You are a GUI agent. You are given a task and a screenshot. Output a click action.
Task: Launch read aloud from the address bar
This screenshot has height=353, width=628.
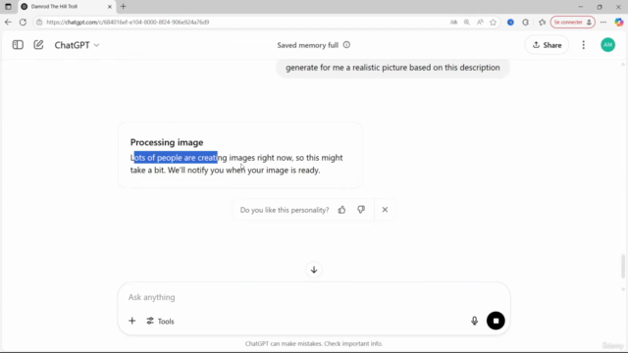pos(480,22)
